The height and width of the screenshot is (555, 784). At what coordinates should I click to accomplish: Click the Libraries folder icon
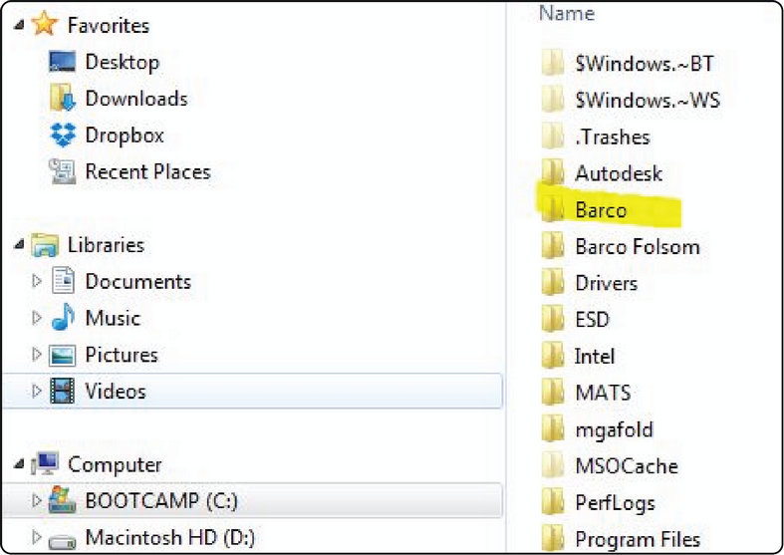click(x=45, y=245)
